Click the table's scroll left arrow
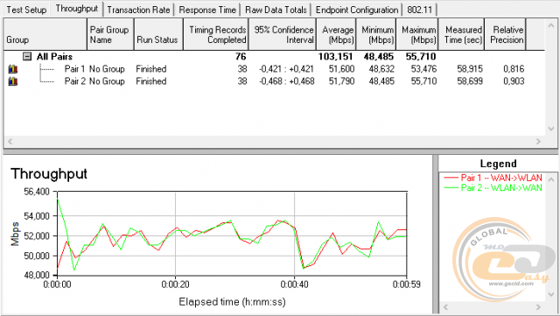The image size is (560, 316). point(10,141)
